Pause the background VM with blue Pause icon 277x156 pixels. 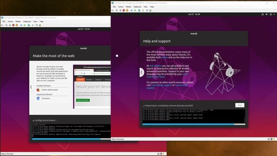(21, 25)
